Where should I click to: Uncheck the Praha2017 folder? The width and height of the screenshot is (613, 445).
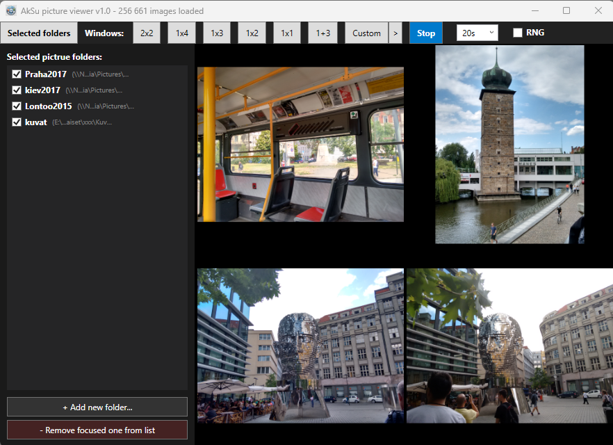pos(17,74)
